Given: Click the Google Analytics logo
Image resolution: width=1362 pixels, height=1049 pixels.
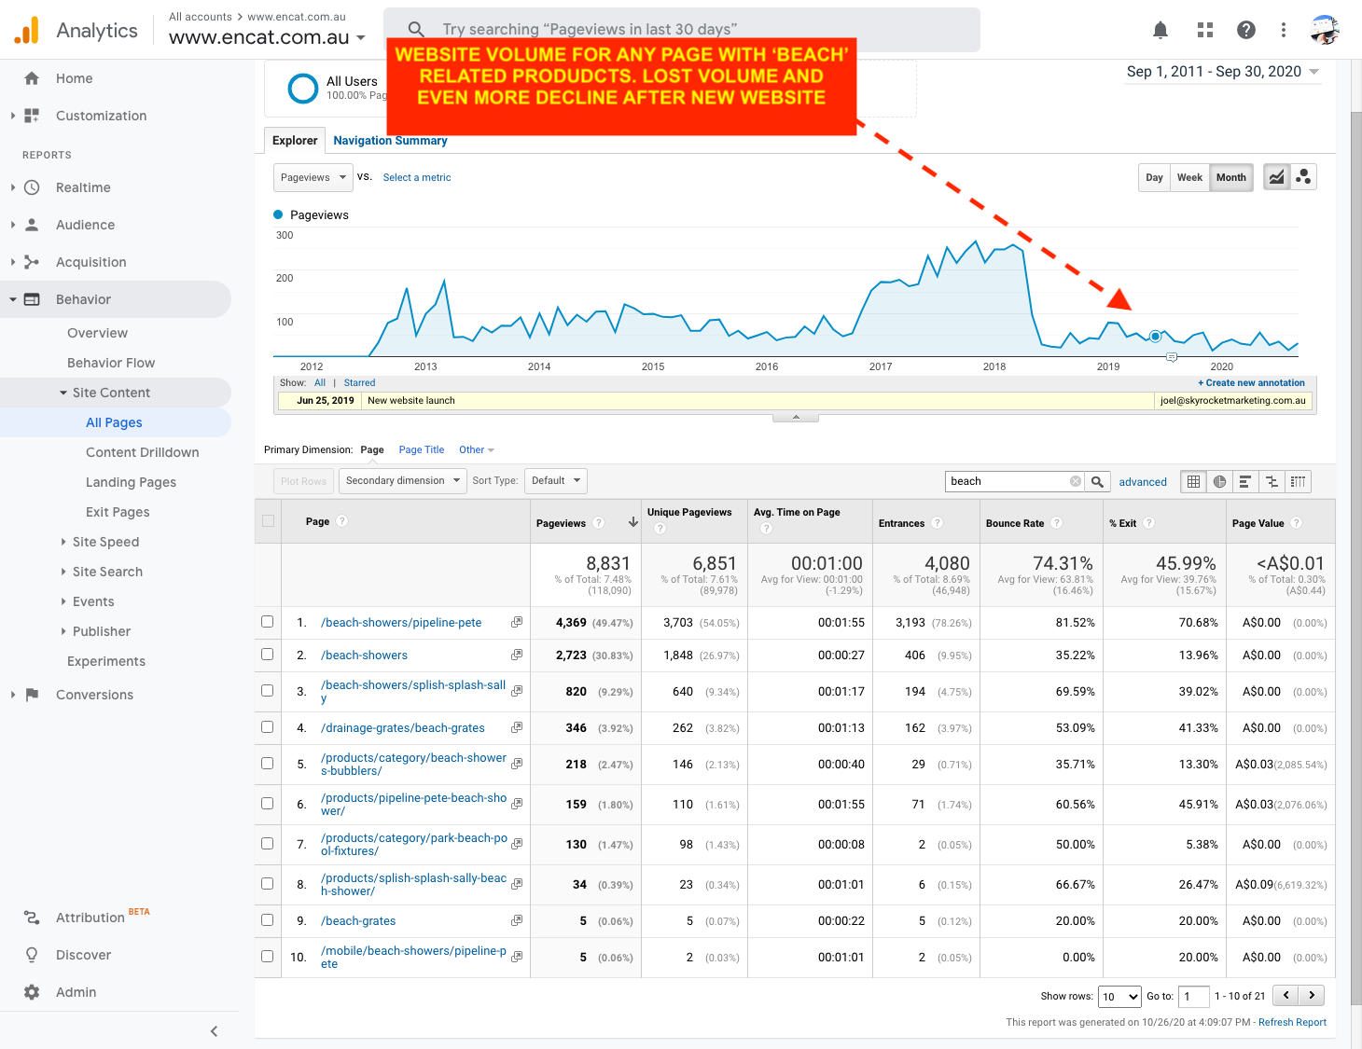Looking at the screenshot, I should 27,30.
